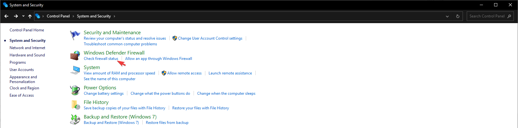Click the System computer monitor icon

coord(75,70)
